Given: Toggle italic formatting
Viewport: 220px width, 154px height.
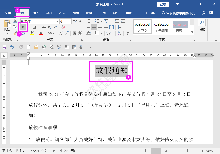Looking at the screenshot, I should (29, 27).
